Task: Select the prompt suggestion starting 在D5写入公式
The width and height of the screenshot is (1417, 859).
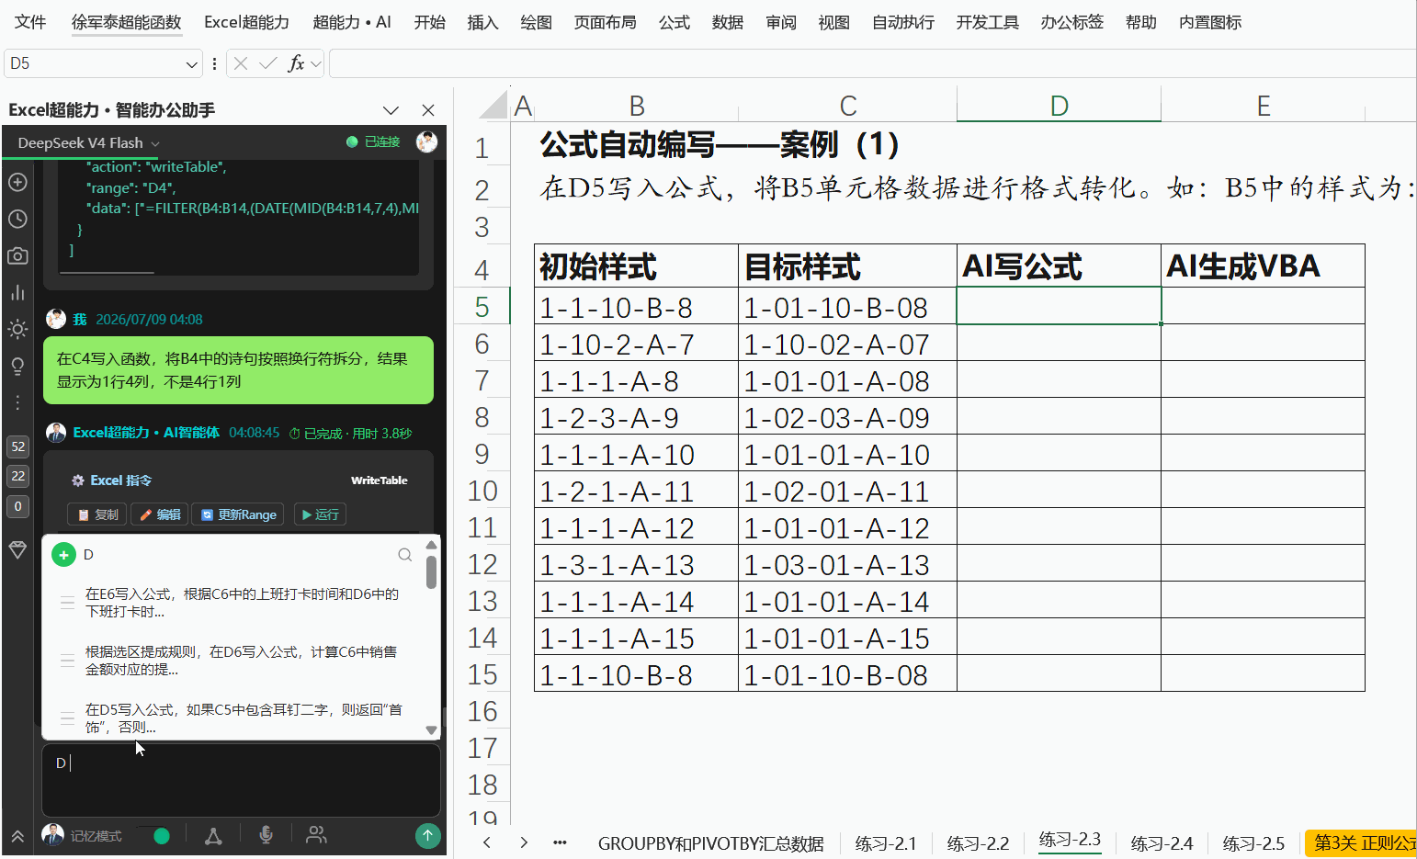Action: point(241,718)
